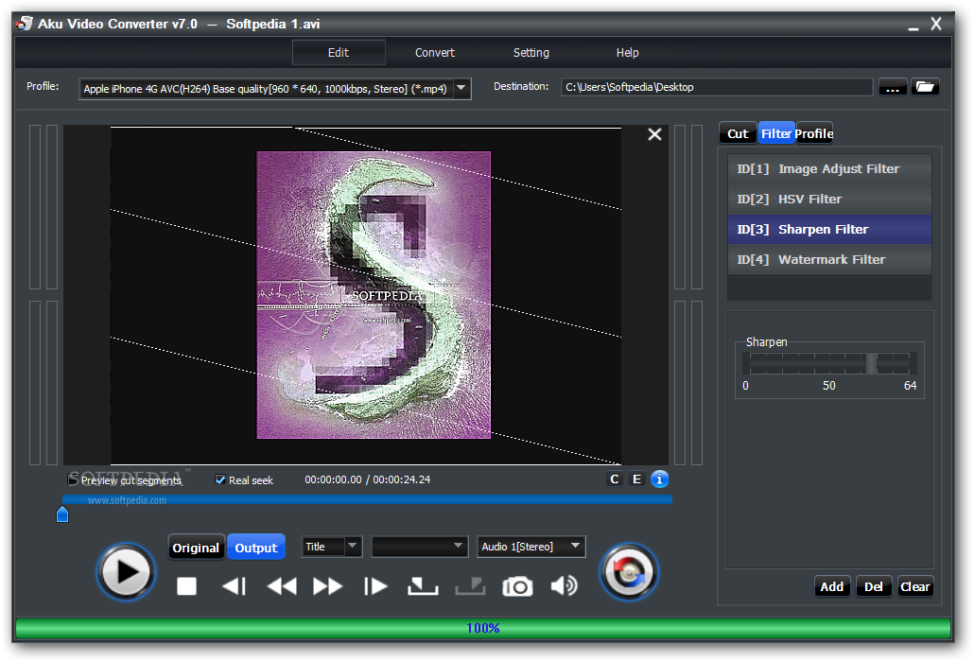The image size is (974, 662).
Task: Browse destination with ellipsis button
Action: click(893, 87)
